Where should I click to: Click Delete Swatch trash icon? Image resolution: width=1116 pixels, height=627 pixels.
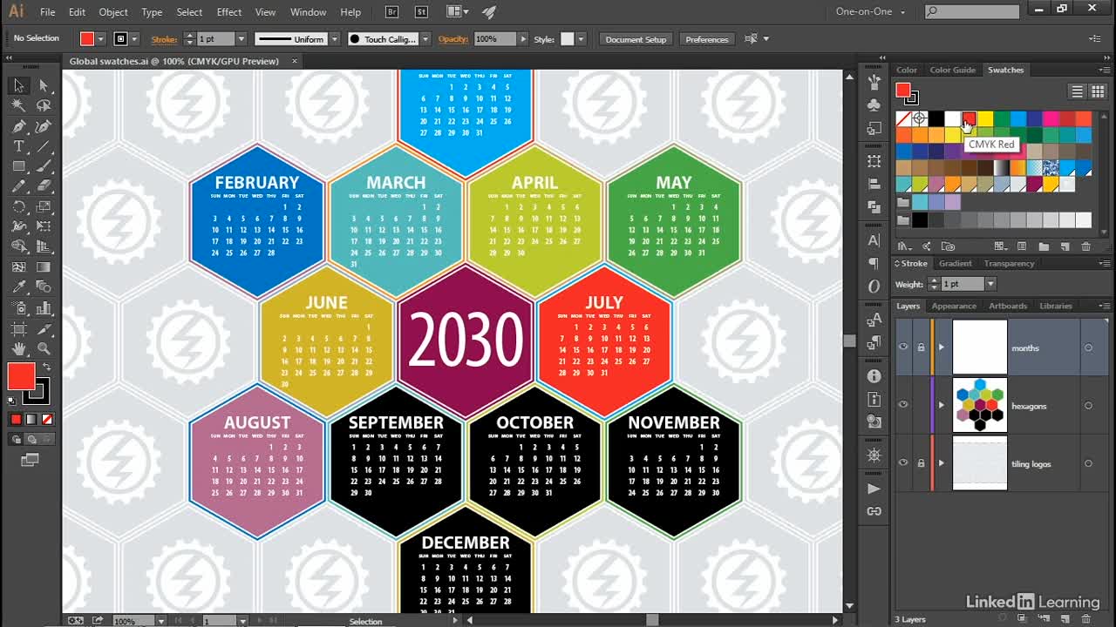click(1085, 246)
